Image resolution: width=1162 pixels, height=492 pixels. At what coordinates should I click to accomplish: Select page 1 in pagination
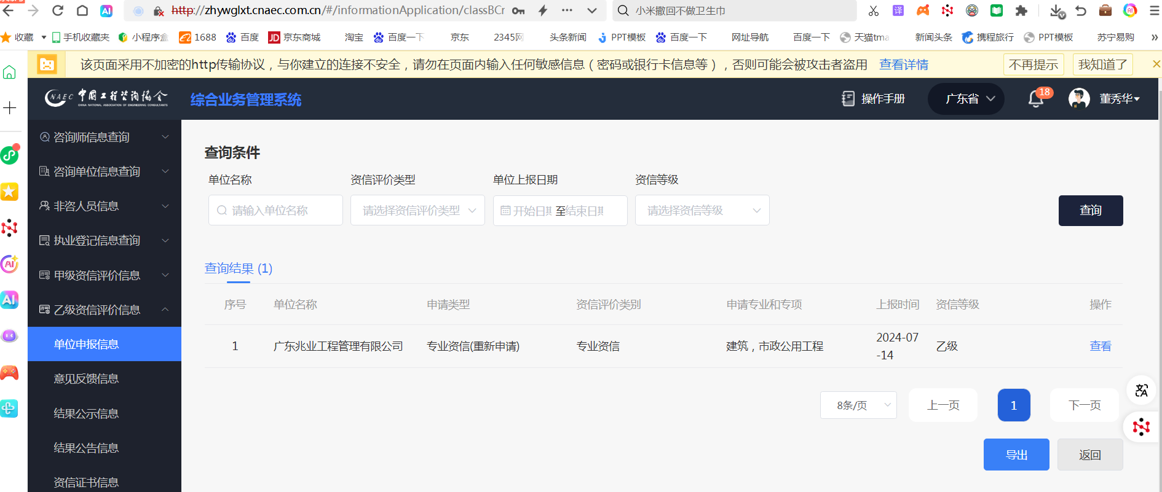pyautogui.click(x=1014, y=405)
